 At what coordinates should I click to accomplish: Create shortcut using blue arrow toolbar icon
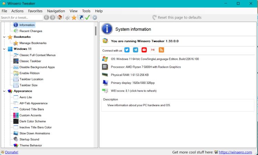(x=81, y=18)
